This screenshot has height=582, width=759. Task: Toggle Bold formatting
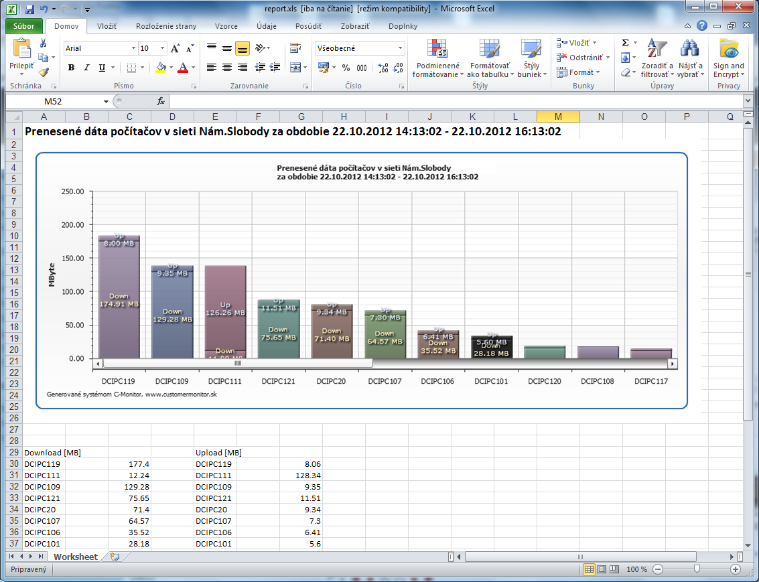click(71, 68)
